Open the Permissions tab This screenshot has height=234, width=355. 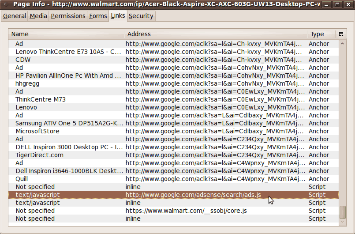pyautogui.click(x=68, y=16)
